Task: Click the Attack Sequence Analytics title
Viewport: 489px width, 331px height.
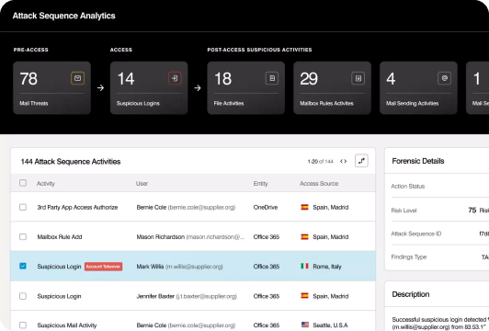Action: coord(64,16)
